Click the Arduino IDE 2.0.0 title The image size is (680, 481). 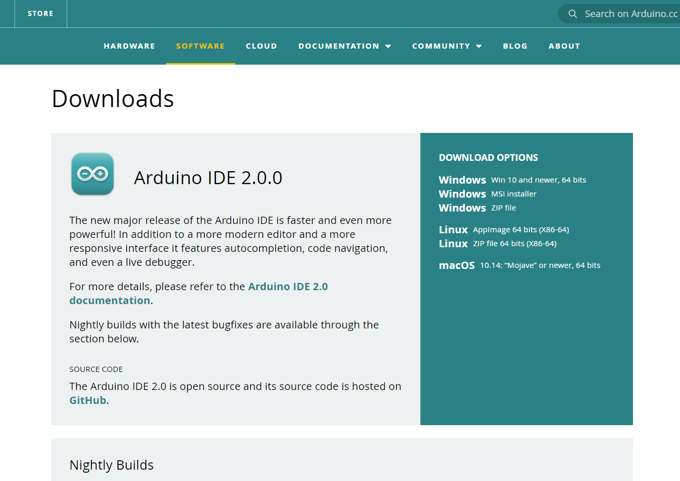208,178
